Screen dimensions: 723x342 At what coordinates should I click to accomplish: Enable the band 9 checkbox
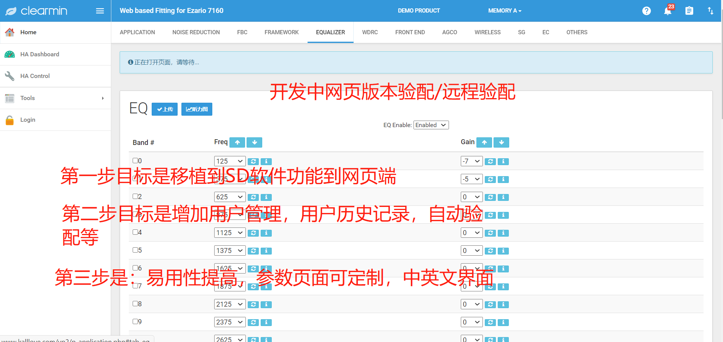[135, 321]
